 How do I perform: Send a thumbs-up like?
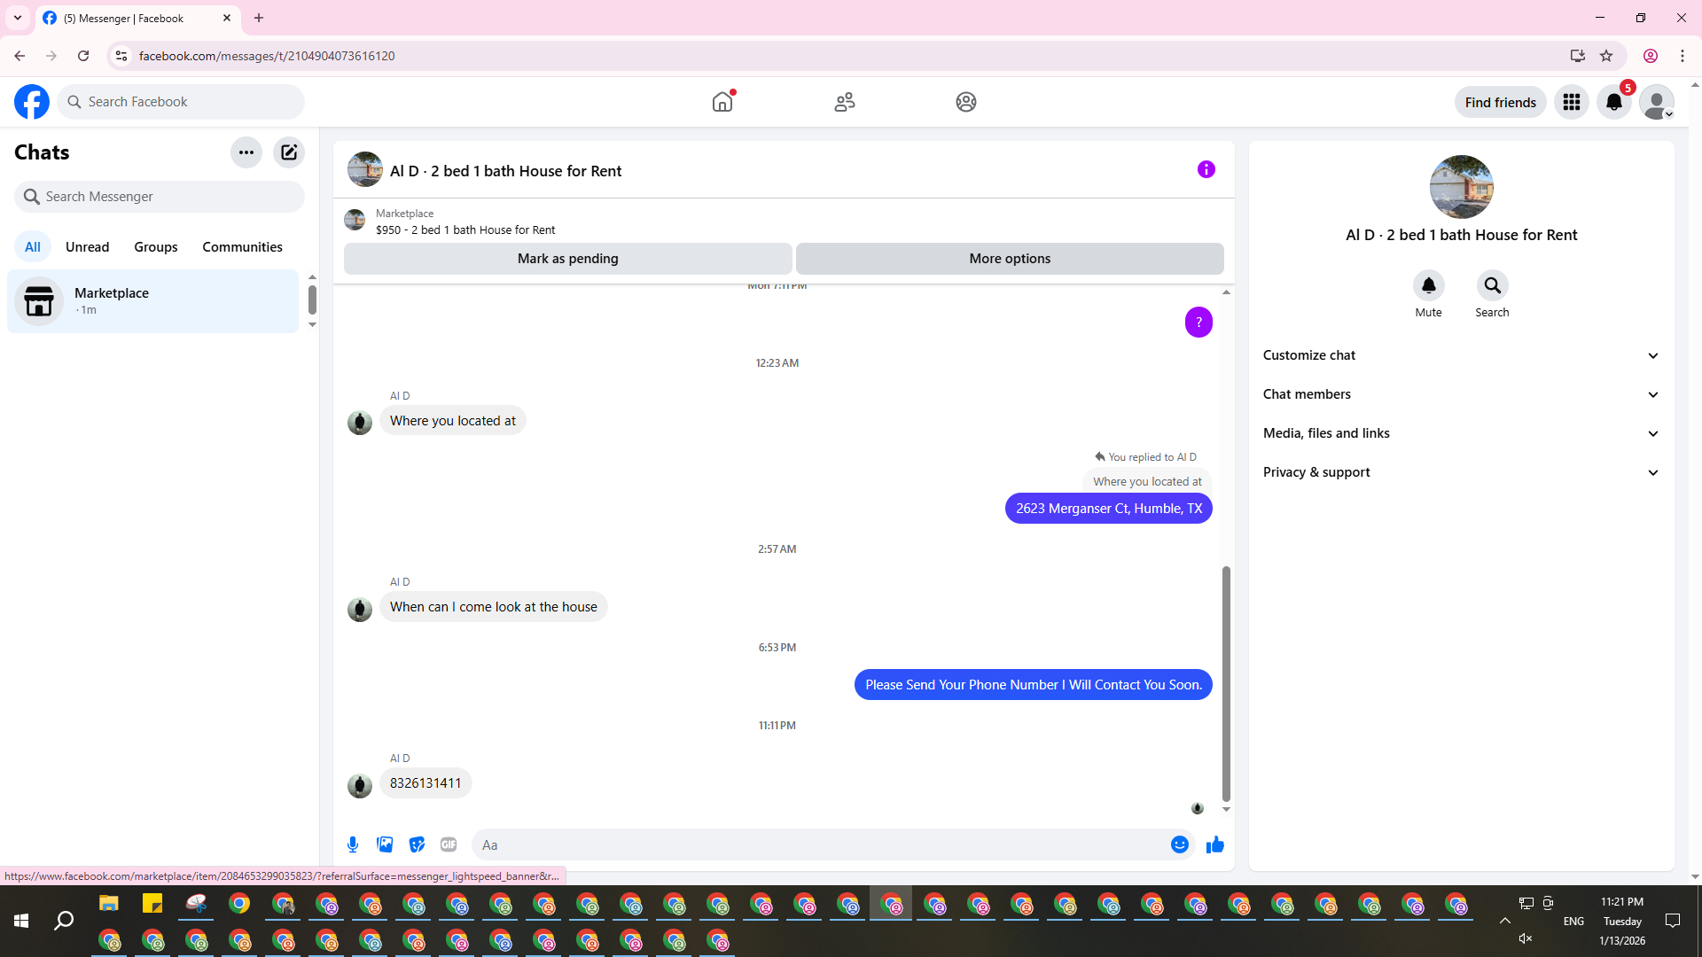point(1214,844)
